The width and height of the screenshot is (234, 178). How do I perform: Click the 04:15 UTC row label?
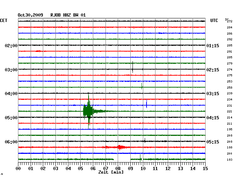click(213, 118)
